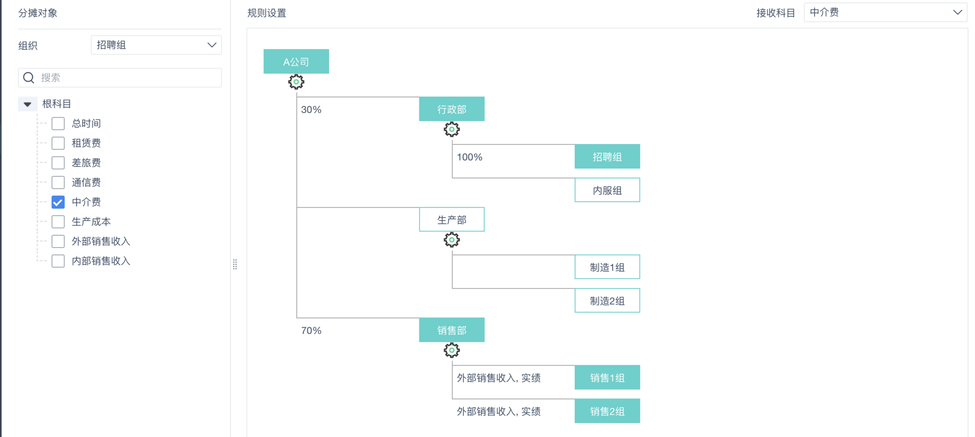Click the 30% allocation ratio label
The width and height of the screenshot is (975, 437).
tap(311, 110)
